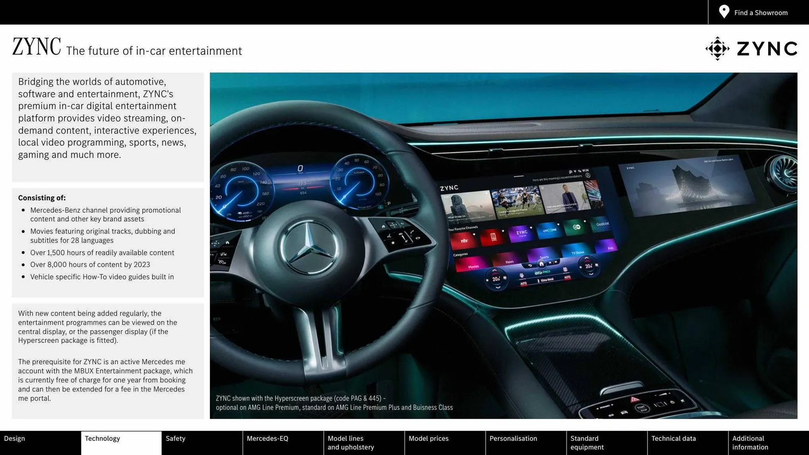809x455 pixels.
Task: Toggle the heart on the ZYNC Originals tile
Action: point(531,227)
